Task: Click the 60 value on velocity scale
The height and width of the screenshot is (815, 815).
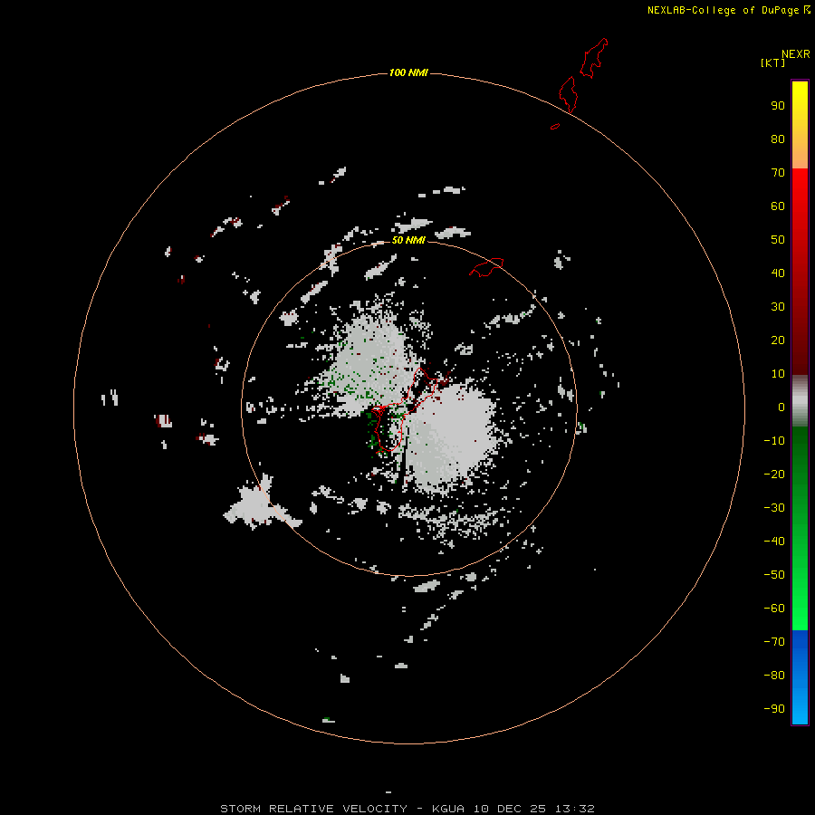Action: tap(778, 206)
